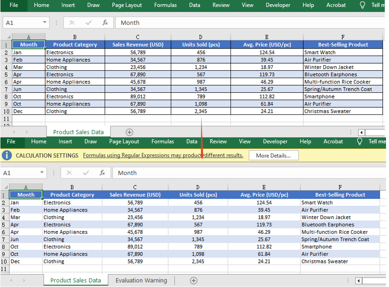Click the Cancel X icon in bottom formula bar

pos(69,173)
